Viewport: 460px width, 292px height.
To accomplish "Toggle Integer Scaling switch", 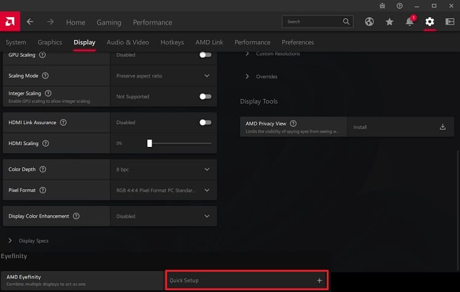I will tap(205, 97).
